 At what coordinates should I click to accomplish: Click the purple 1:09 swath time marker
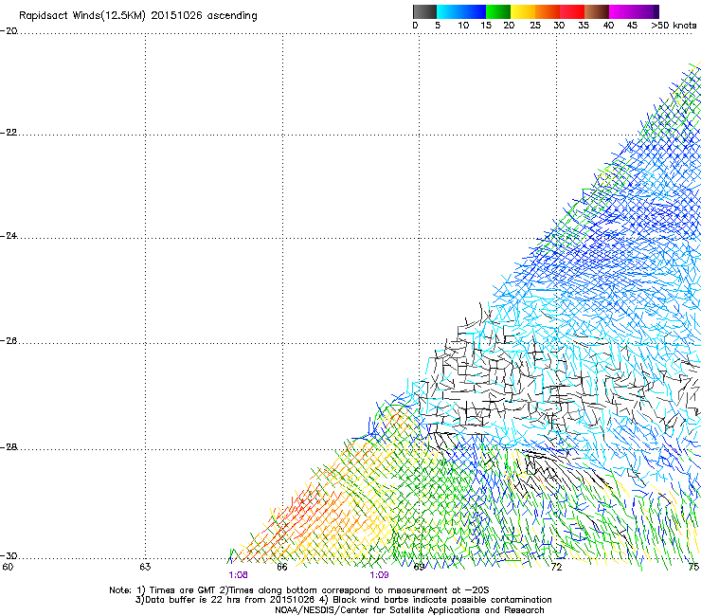379,575
